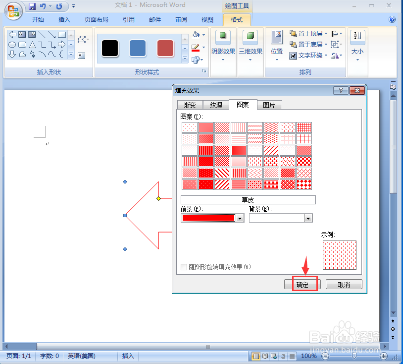The image size is (403, 364).
Task: Switch to the 图片 picture tab
Action: coord(269,105)
